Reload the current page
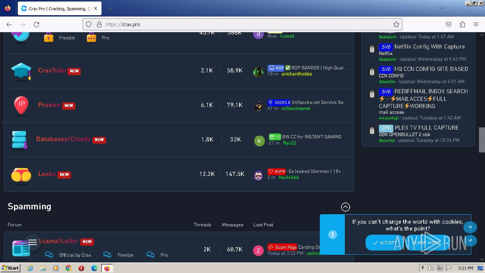 click(x=36, y=24)
